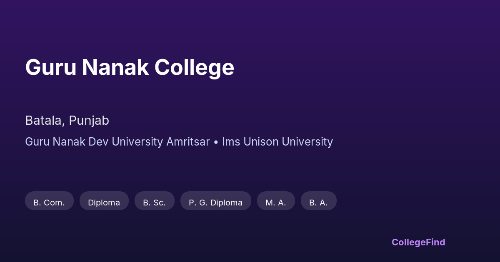Pick the B. Sc. course tag

[154, 203]
